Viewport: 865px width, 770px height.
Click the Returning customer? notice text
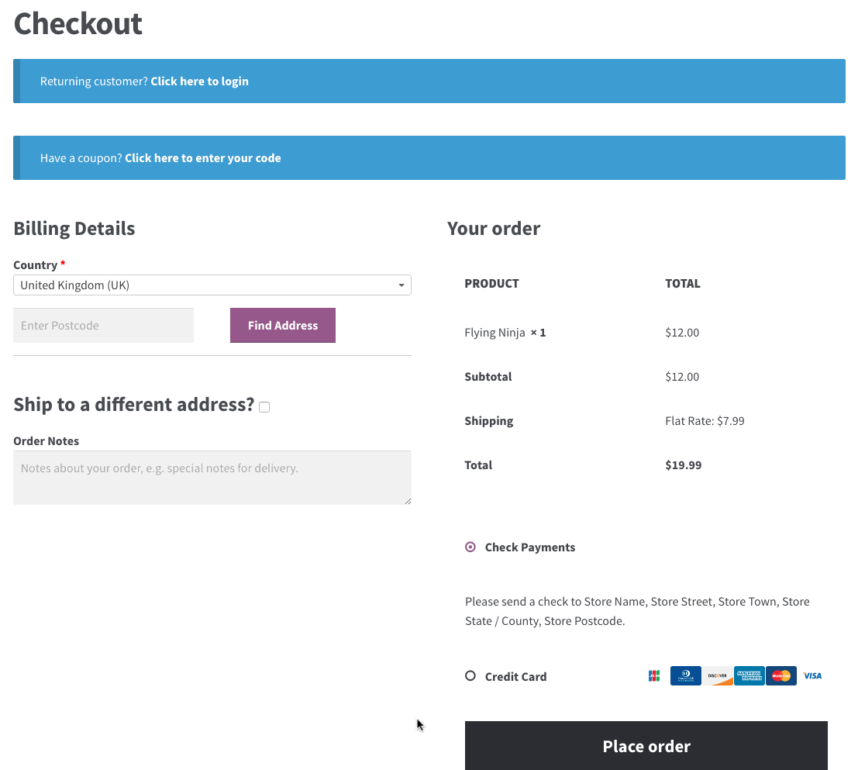tap(94, 81)
